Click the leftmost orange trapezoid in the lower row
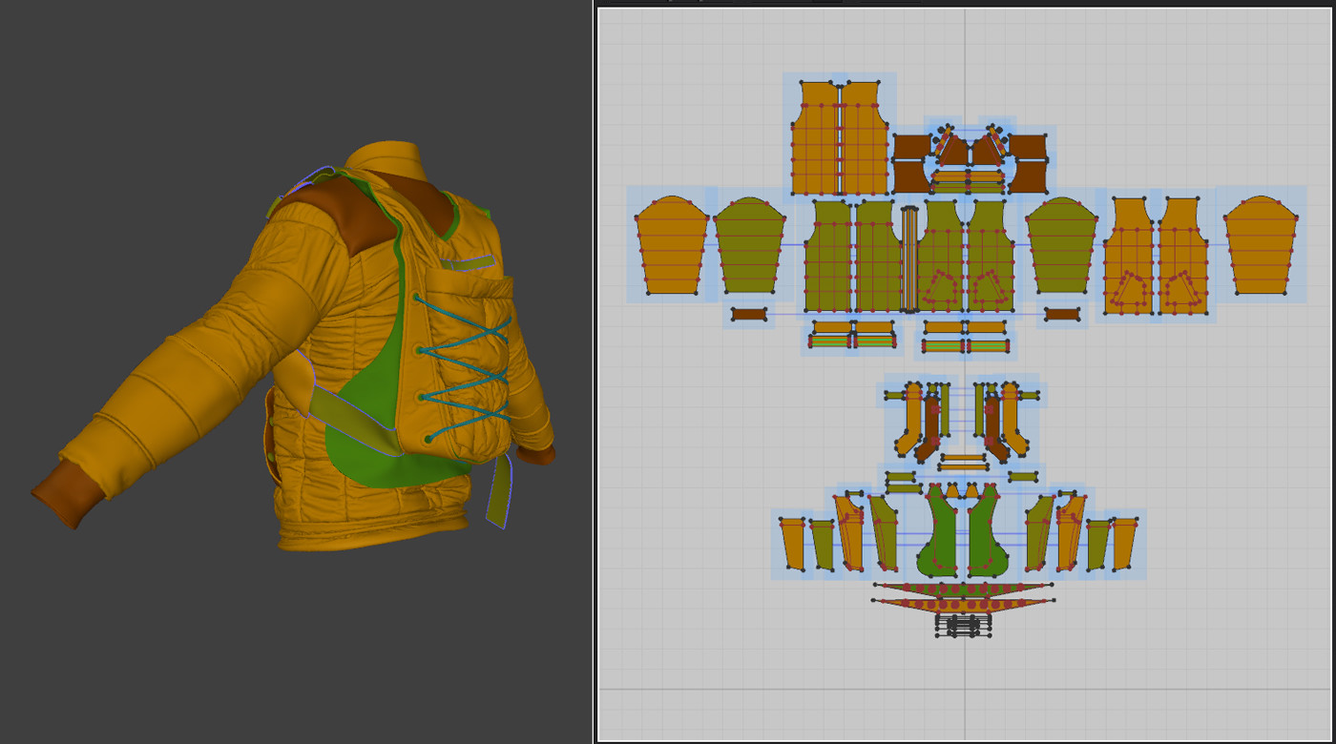 click(x=793, y=544)
